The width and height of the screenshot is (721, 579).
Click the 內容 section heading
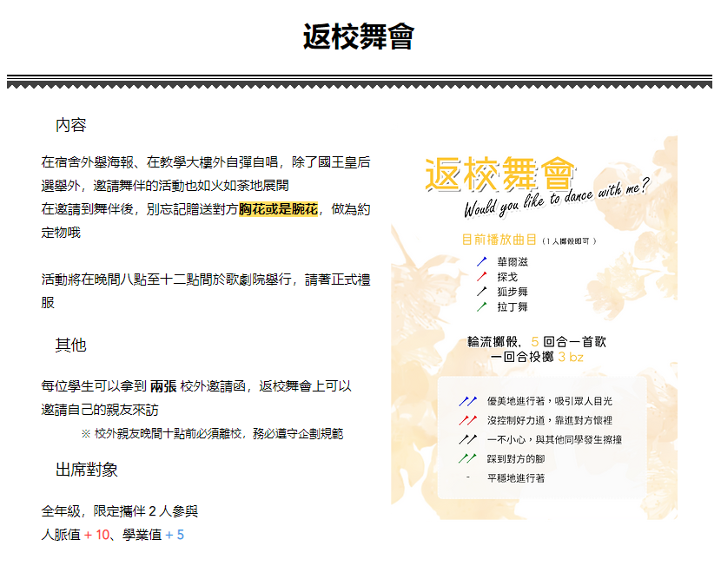pos(71,125)
